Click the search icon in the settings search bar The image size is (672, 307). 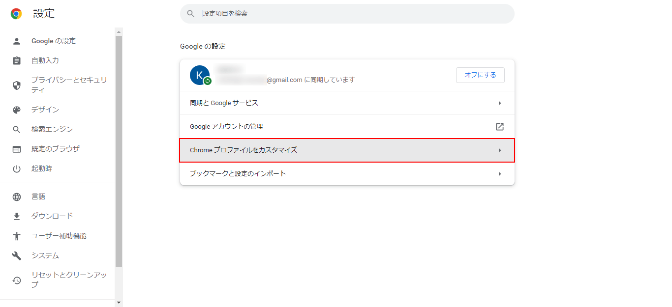(x=191, y=14)
